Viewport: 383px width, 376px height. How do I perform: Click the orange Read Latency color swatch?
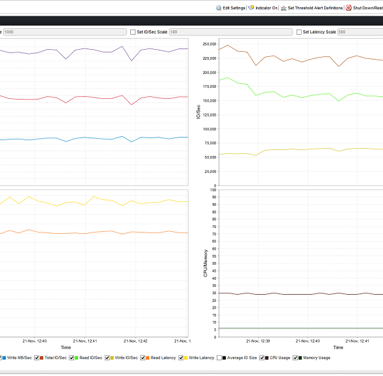tap(148, 358)
